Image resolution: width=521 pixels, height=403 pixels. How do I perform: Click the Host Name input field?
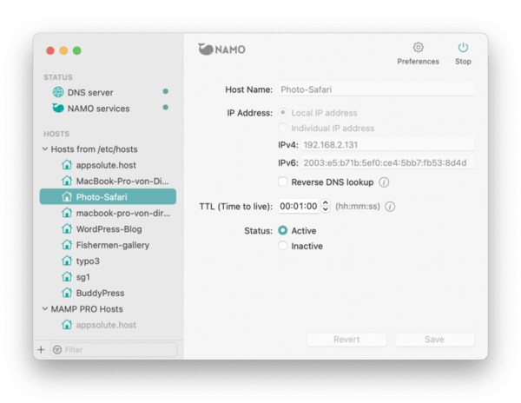coord(376,89)
